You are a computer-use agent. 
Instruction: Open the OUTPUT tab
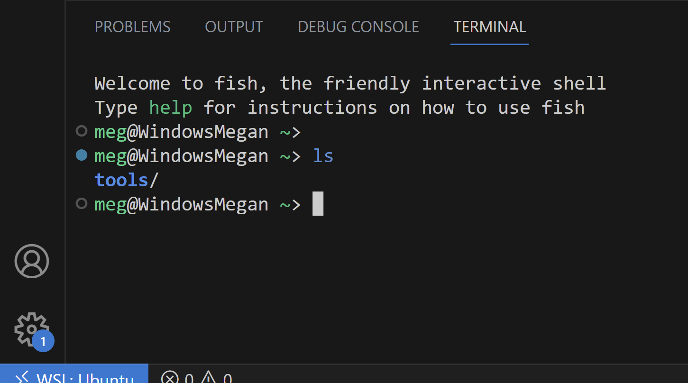point(233,27)
